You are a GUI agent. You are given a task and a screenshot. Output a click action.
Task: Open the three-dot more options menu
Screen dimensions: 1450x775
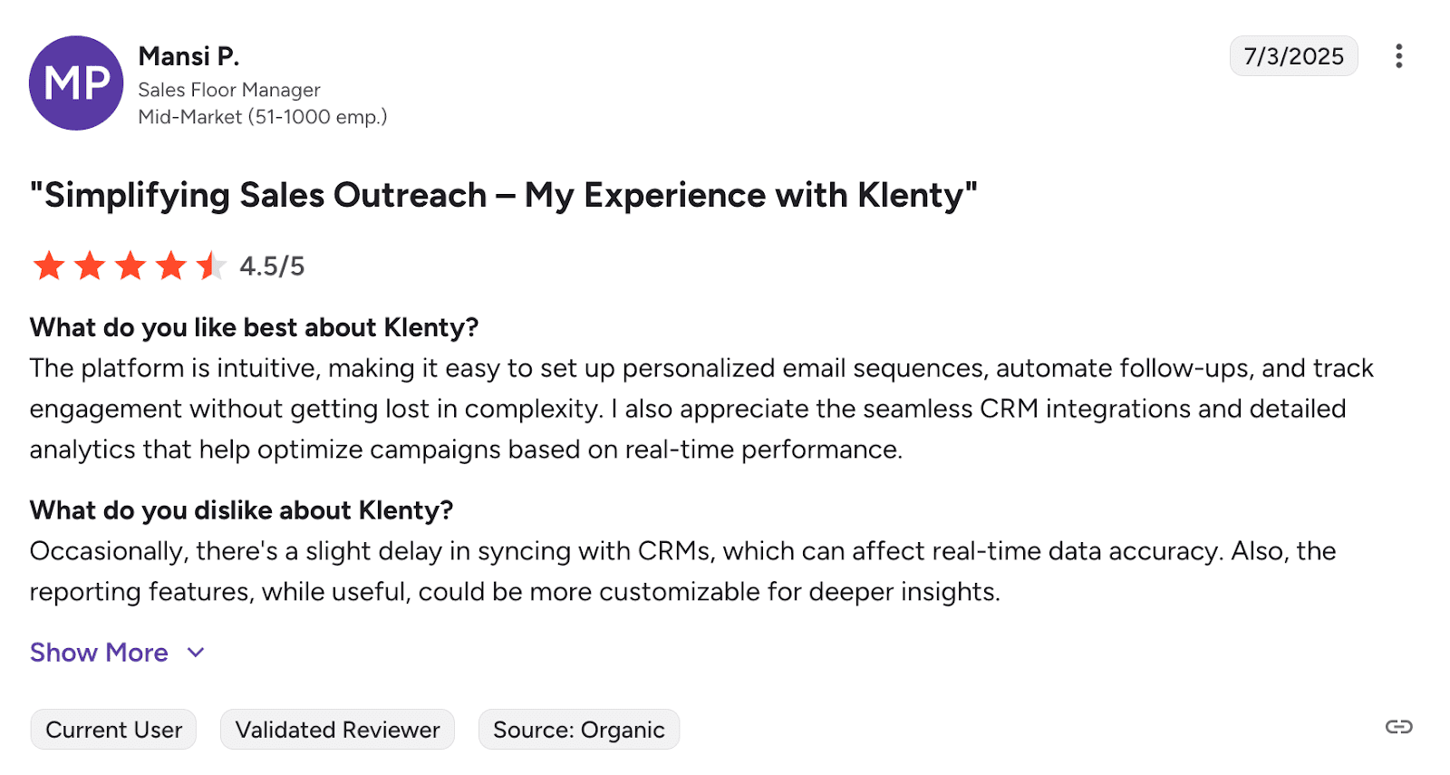click(x=1399, y=56)
